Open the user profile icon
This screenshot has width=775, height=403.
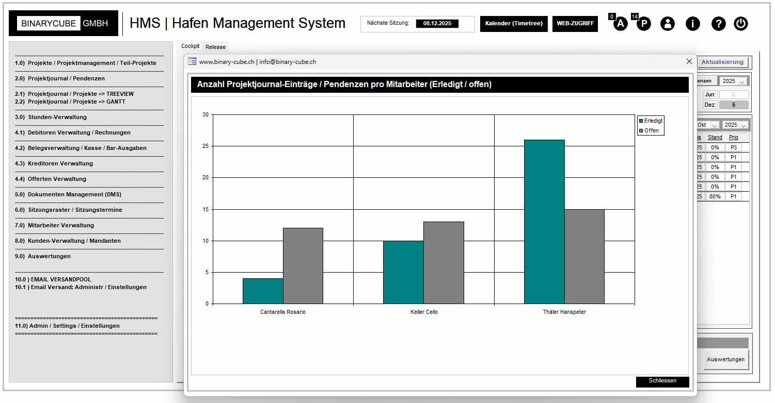tap(668, 24)
